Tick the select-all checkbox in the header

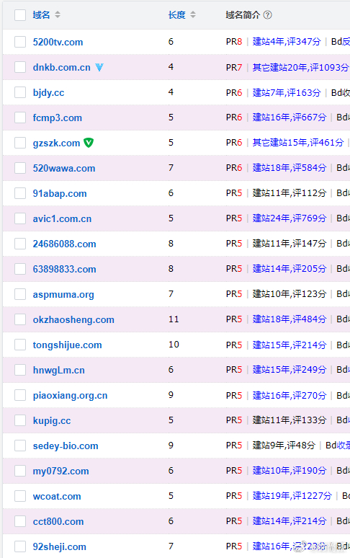click(x=20, y=15)
